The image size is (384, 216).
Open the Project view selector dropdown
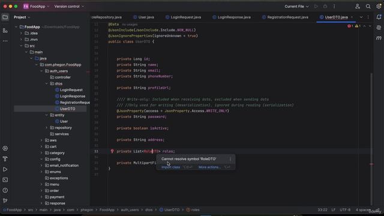22,17
